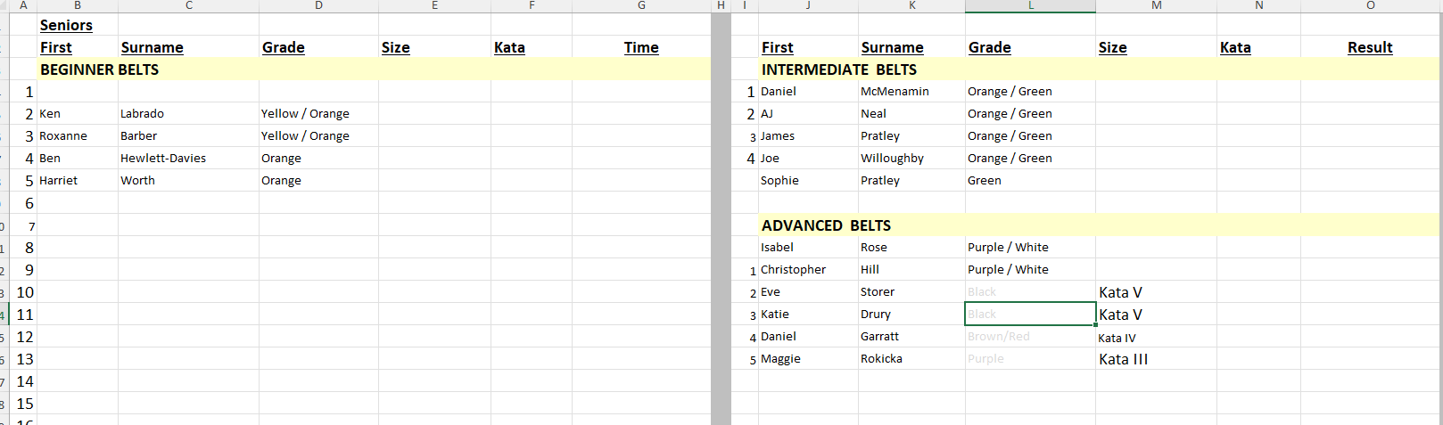
Task: Click the Kata IV cell for Garratt
Action: 1156,338
